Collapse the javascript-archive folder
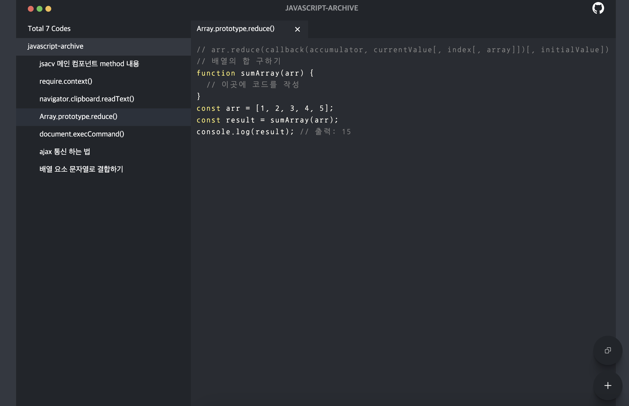Screen dimensions: 629x406 tap(55, 46)
